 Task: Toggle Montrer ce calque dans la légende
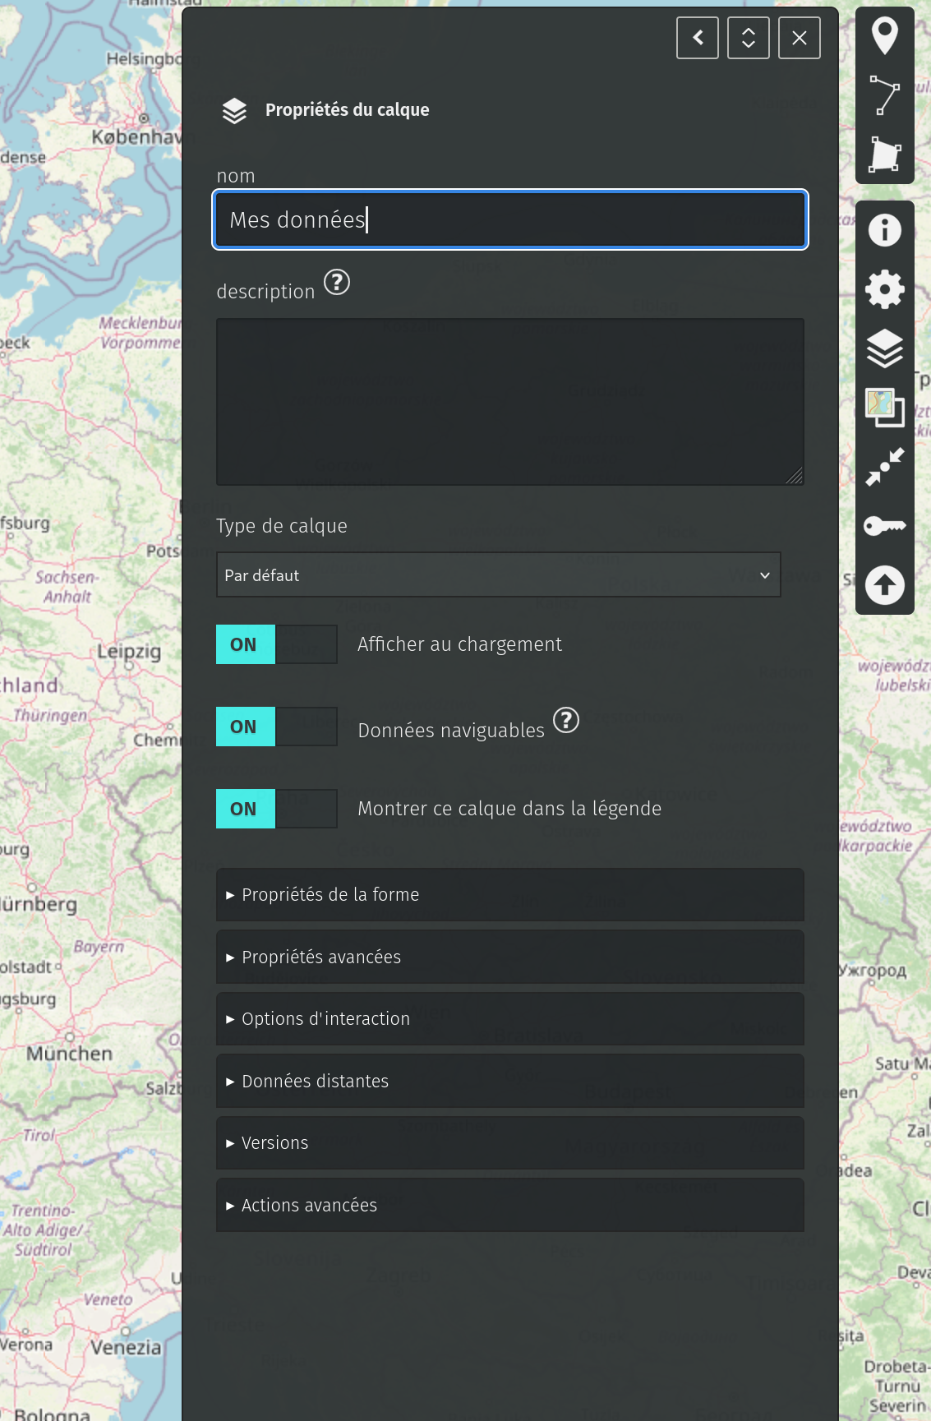coord(276,809)
